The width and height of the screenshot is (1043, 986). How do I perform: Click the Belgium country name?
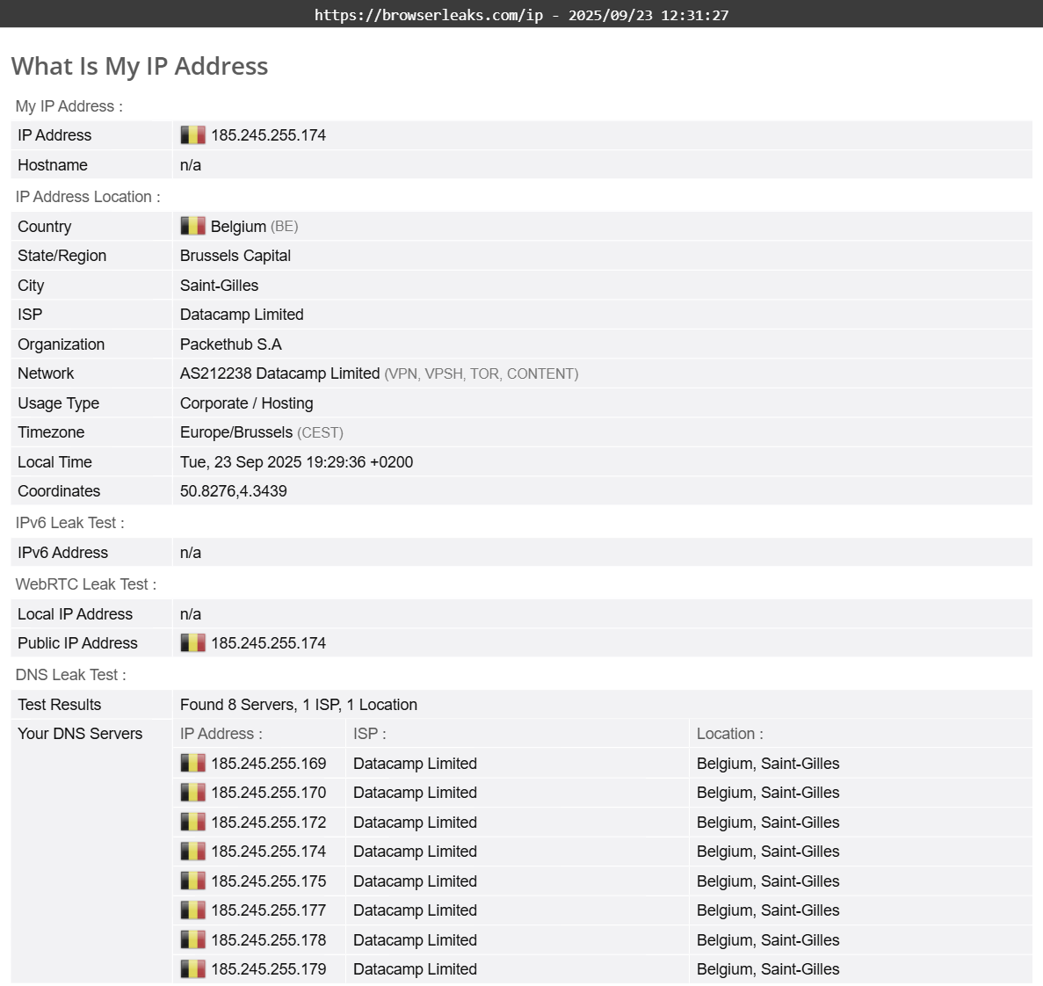pos(238,227)
